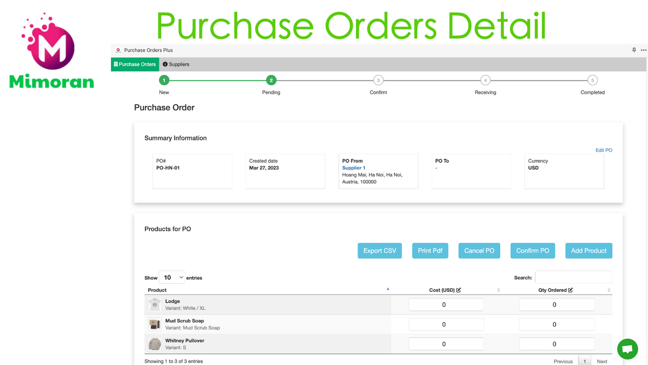Select step 5 Completed in the progress bar
648x365 pixels.
click(592, 80)
